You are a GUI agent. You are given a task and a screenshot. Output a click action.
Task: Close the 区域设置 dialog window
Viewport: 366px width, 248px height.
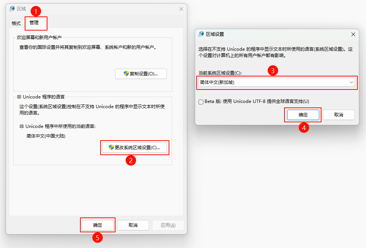(x=353, y=34)
